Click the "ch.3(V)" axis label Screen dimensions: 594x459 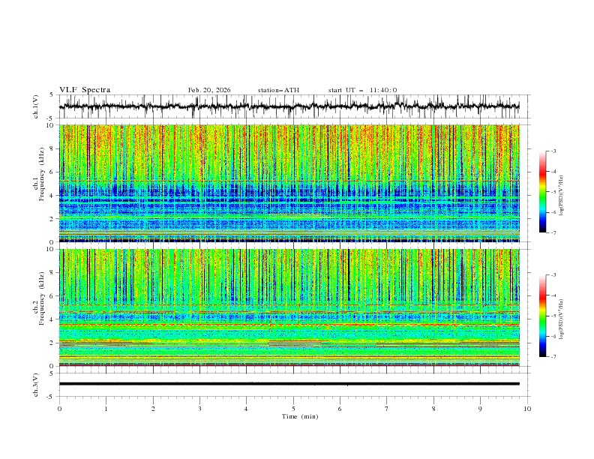pos(36,385)
